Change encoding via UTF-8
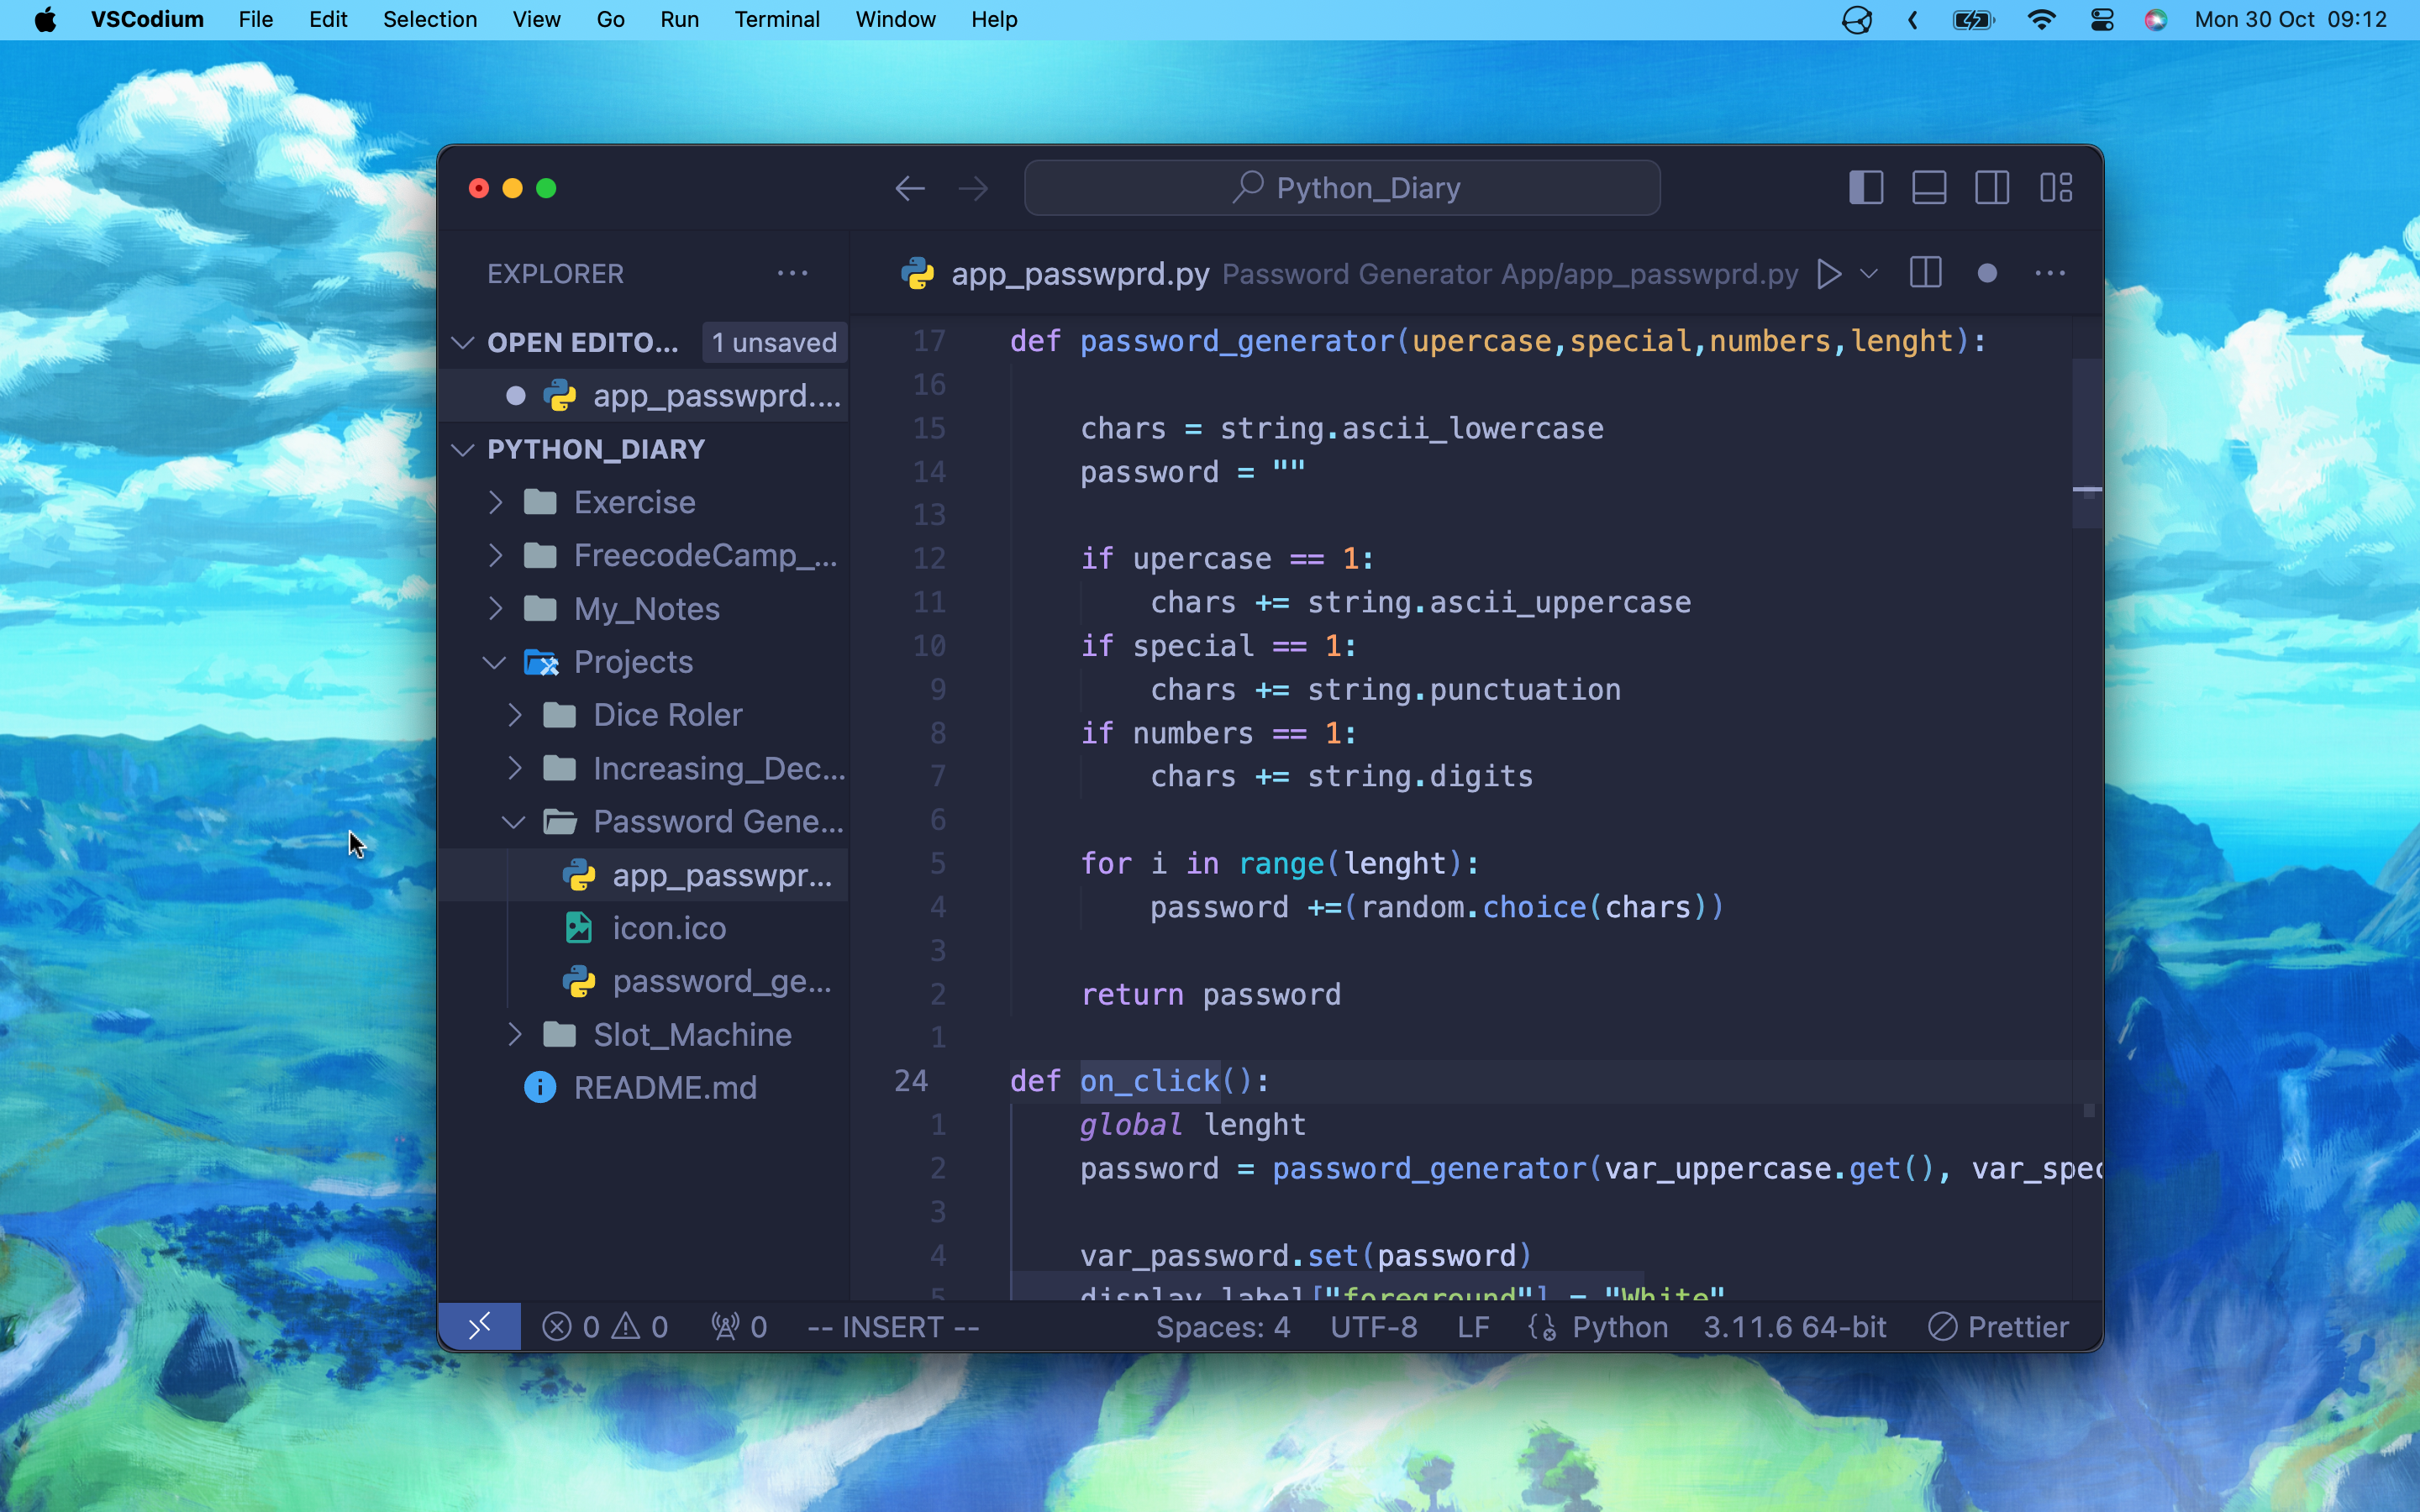Image resolution: width=2420 pixels, height=1512 pixels. tap(1374, 1327)
